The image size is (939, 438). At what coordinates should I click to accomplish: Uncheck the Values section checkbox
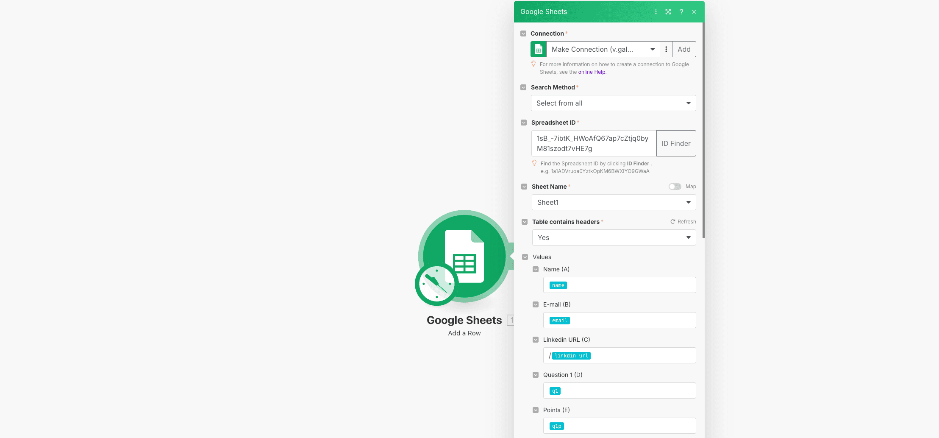(x=525, y=257)
